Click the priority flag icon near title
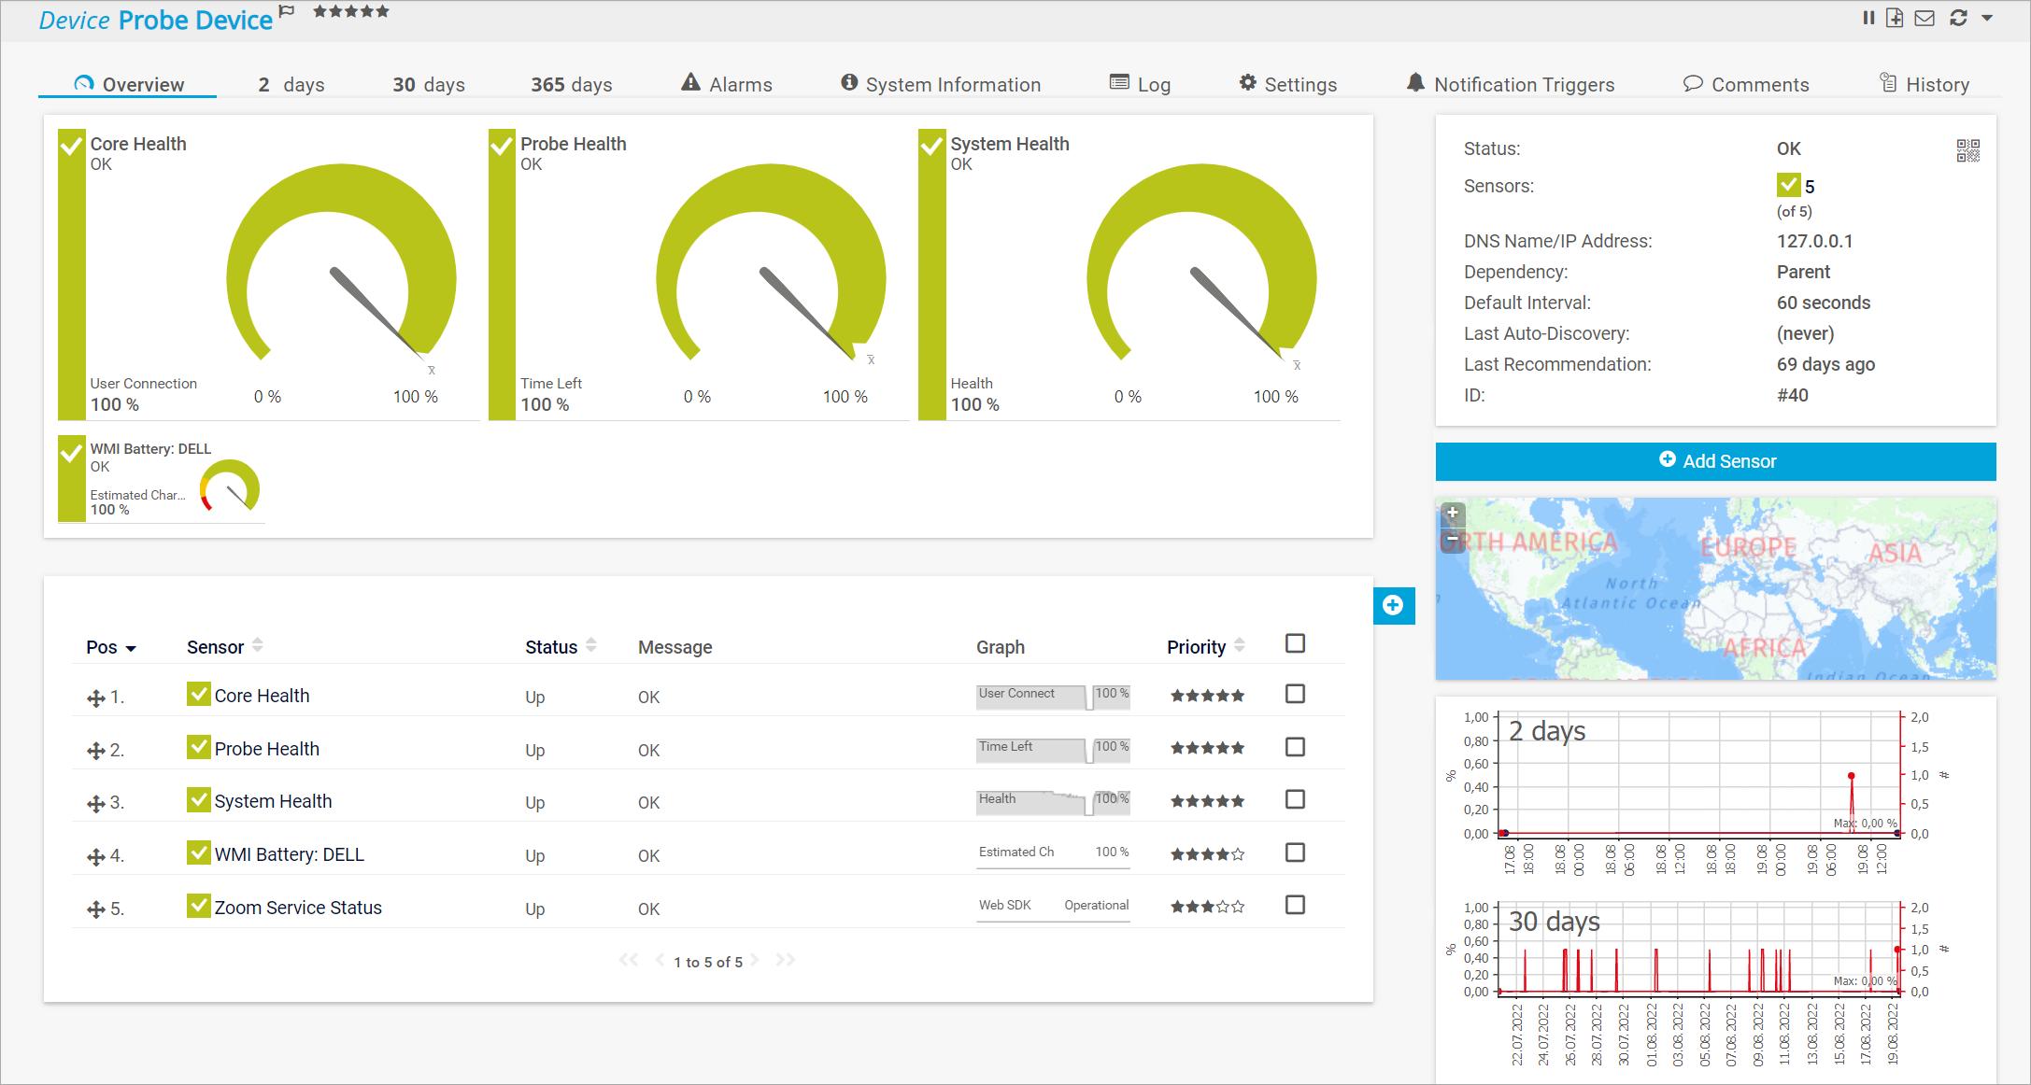Viewport: 2031px width, 1085px height. coord(287,12)
